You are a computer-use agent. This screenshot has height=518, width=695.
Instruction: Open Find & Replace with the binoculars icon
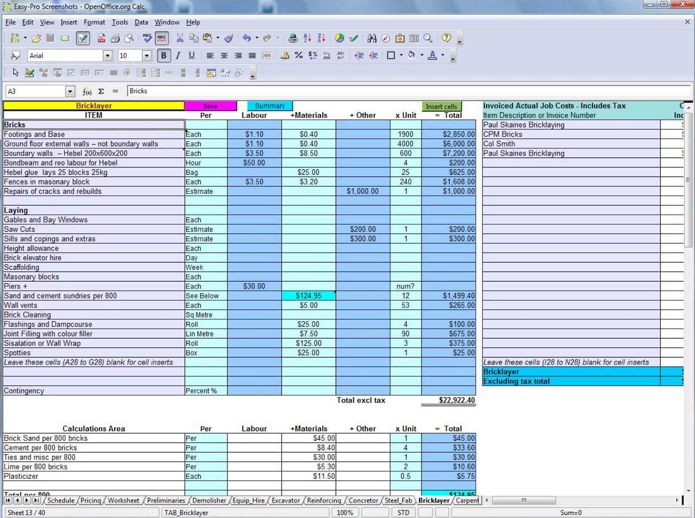pyautogui.click(x=371, y=38)
